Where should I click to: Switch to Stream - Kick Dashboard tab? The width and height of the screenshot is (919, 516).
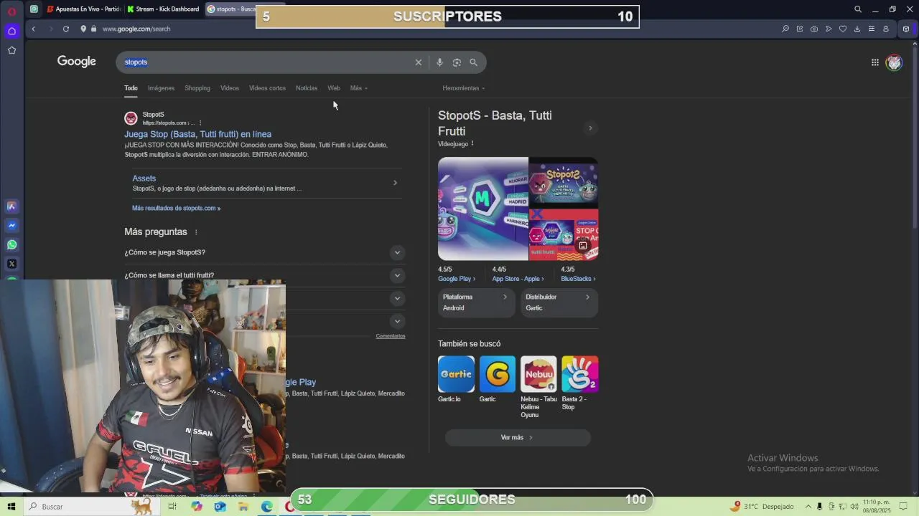coord(163,9)
